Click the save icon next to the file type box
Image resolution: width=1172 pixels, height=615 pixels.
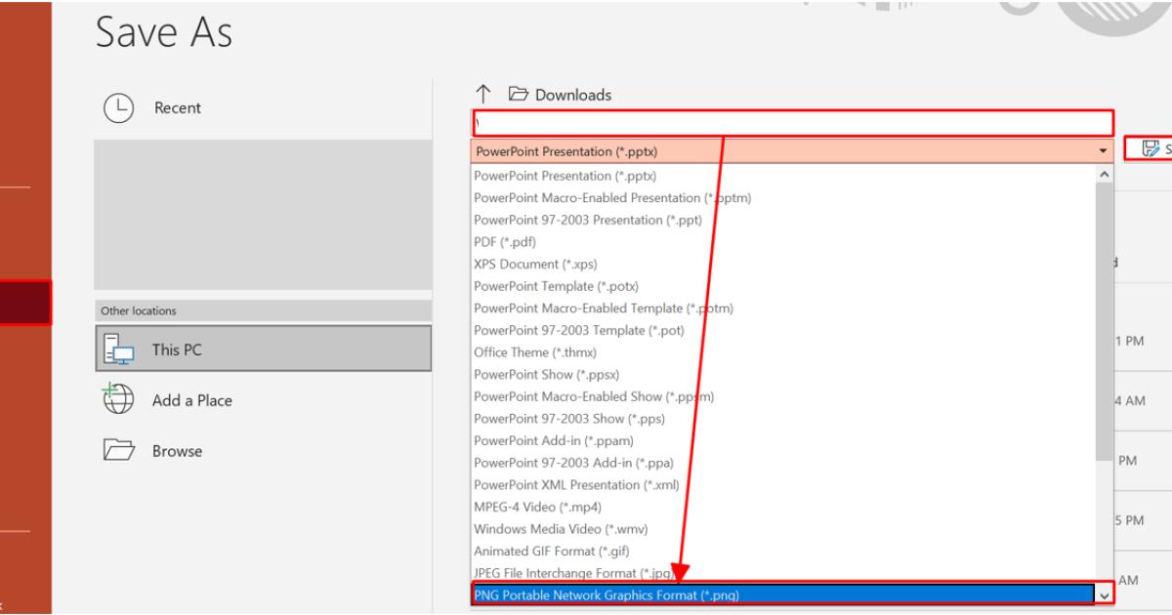click(x=1151, y=148)
